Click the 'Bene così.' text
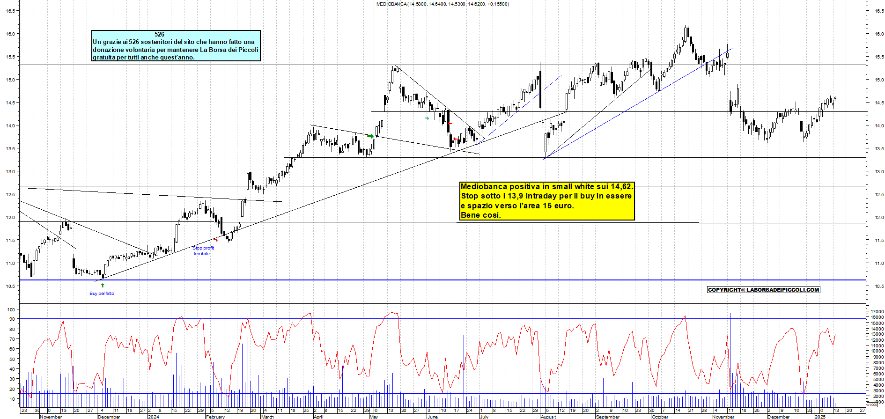885x419 pixels. [x=481, y=215]
